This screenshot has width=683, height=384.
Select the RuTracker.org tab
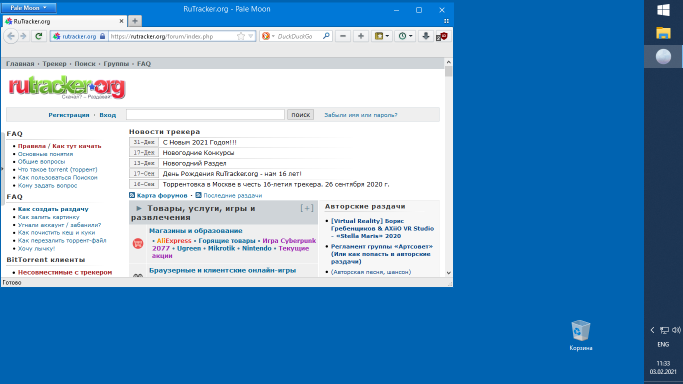[64, 21]
